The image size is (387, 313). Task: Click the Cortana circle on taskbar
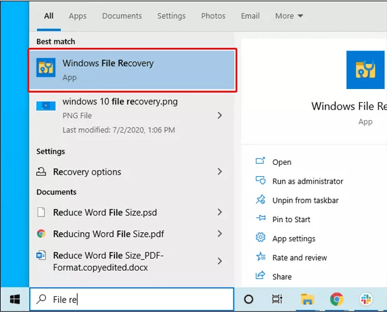pyautogui.click(x=248, y=299)
